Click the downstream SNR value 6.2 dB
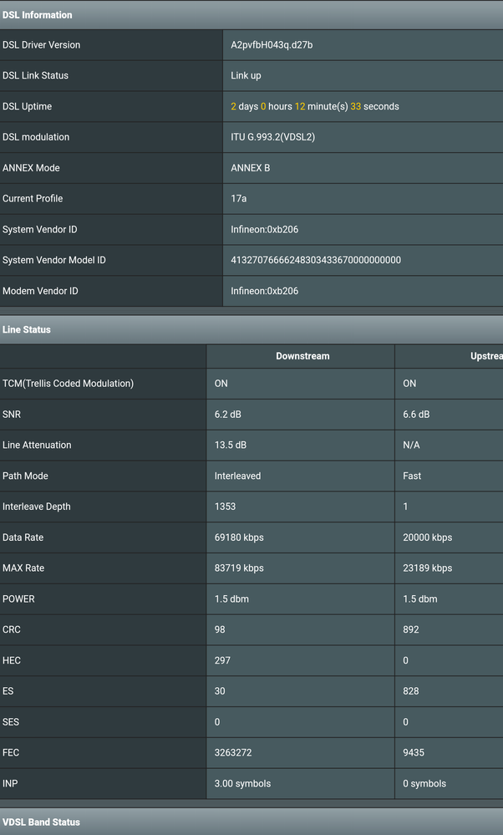This screenshot has height=835, width=503. coord(228,415)
